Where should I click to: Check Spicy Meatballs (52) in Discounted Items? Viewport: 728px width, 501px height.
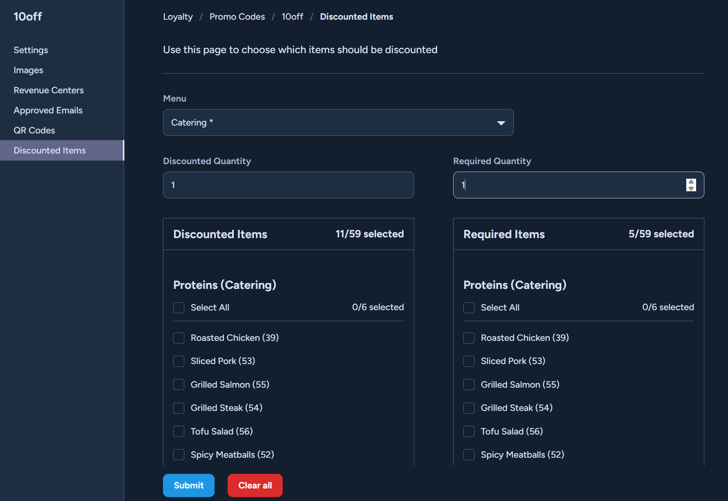pos(179,455)
